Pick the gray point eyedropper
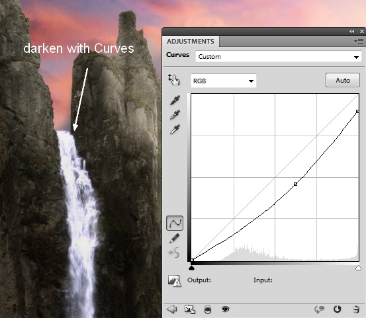This screenshot has width=366, height=318. point(175,114)
